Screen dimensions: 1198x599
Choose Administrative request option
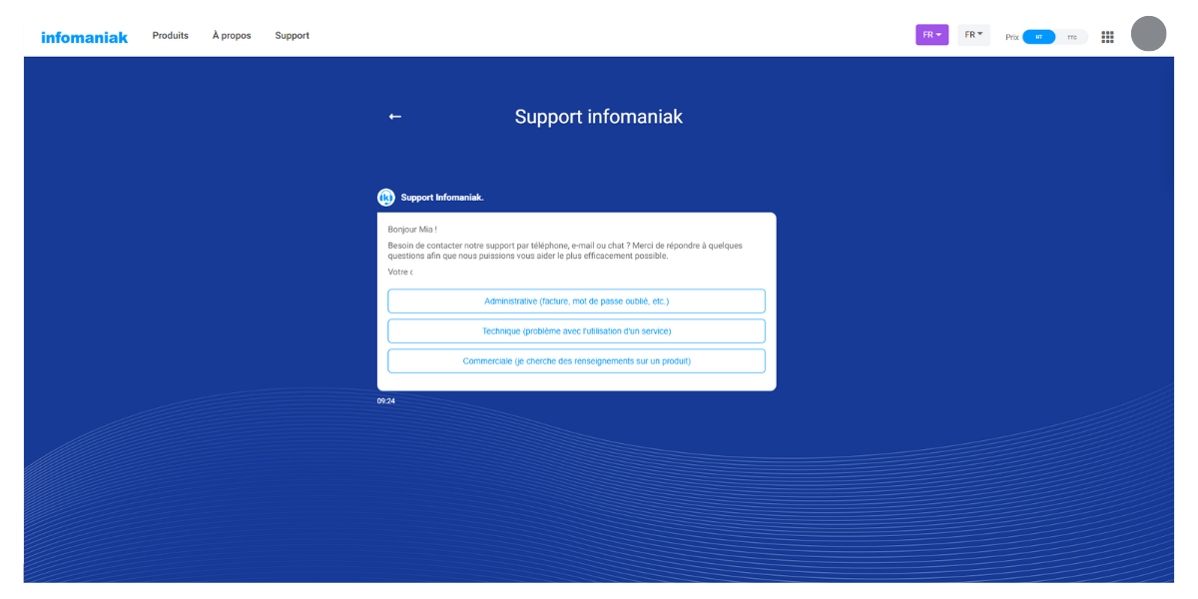tap(576, 300)
